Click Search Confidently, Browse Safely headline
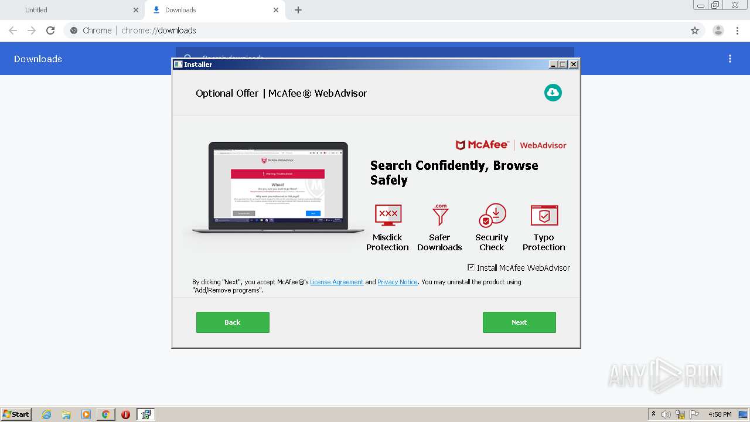This screenshot has height=422, width=750. click(x=454, y=173)
